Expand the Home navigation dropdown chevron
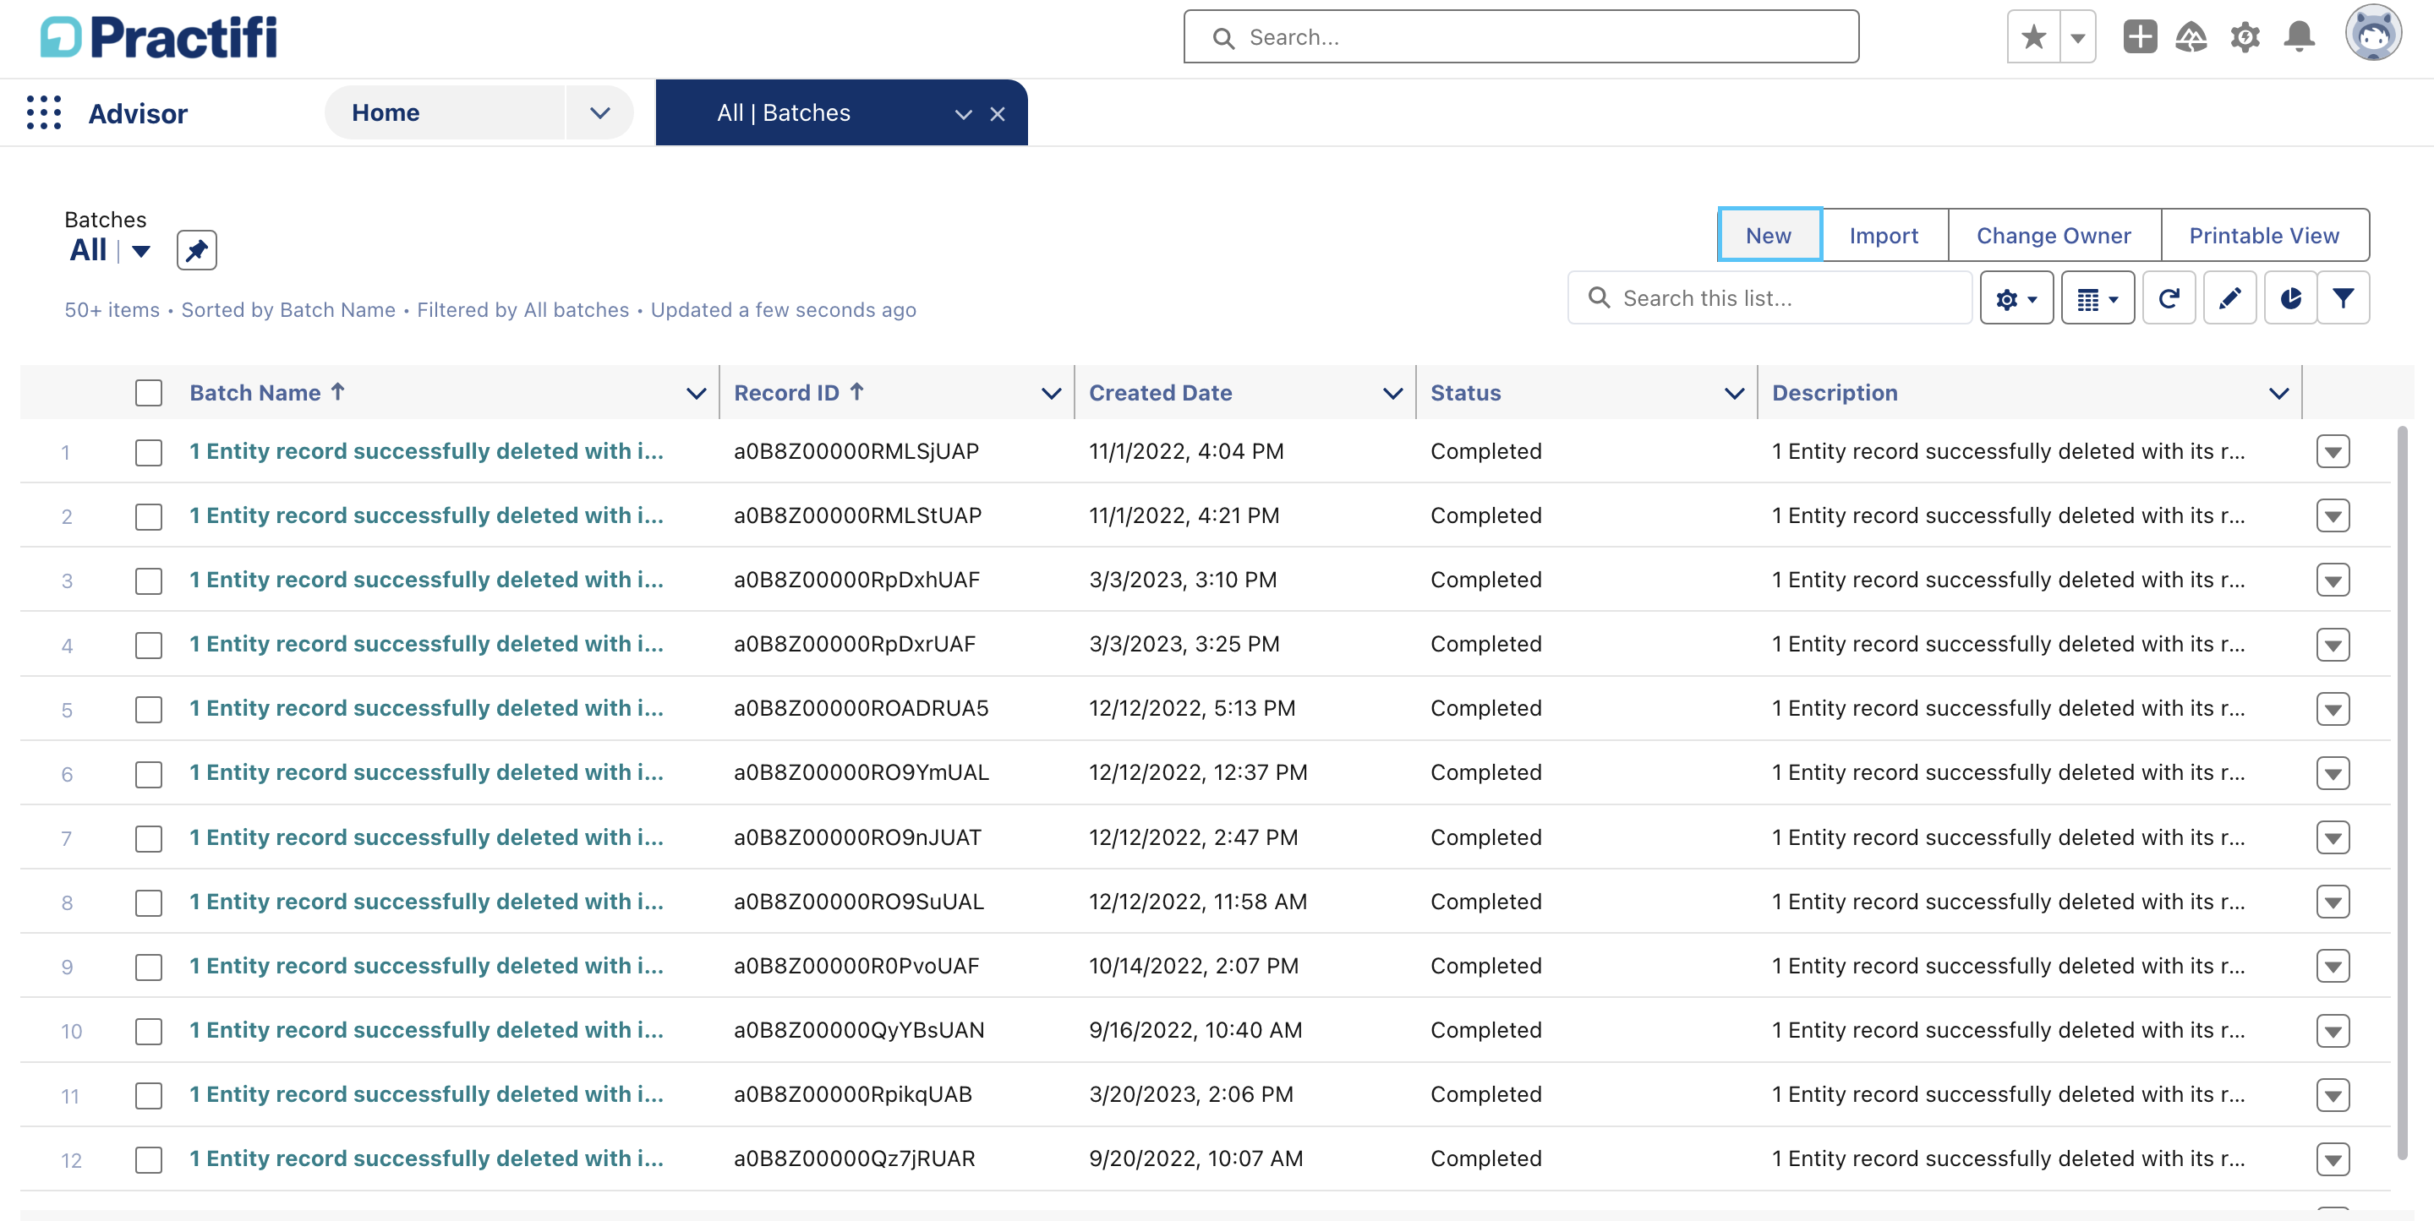Viewport: 2434px width, 1221px height. coord(599,112)
